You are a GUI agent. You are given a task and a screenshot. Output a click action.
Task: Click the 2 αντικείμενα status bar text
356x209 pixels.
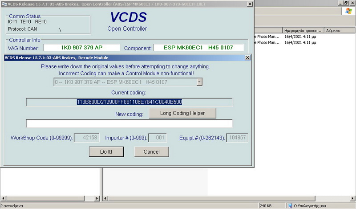(x=12, y=206)
